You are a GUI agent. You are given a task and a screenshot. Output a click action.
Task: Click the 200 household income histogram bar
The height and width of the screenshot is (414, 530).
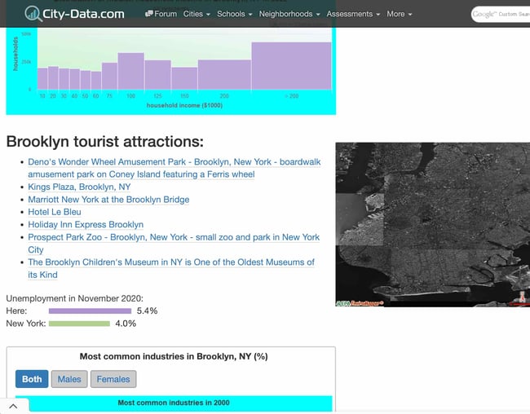(x=224, y=75)
